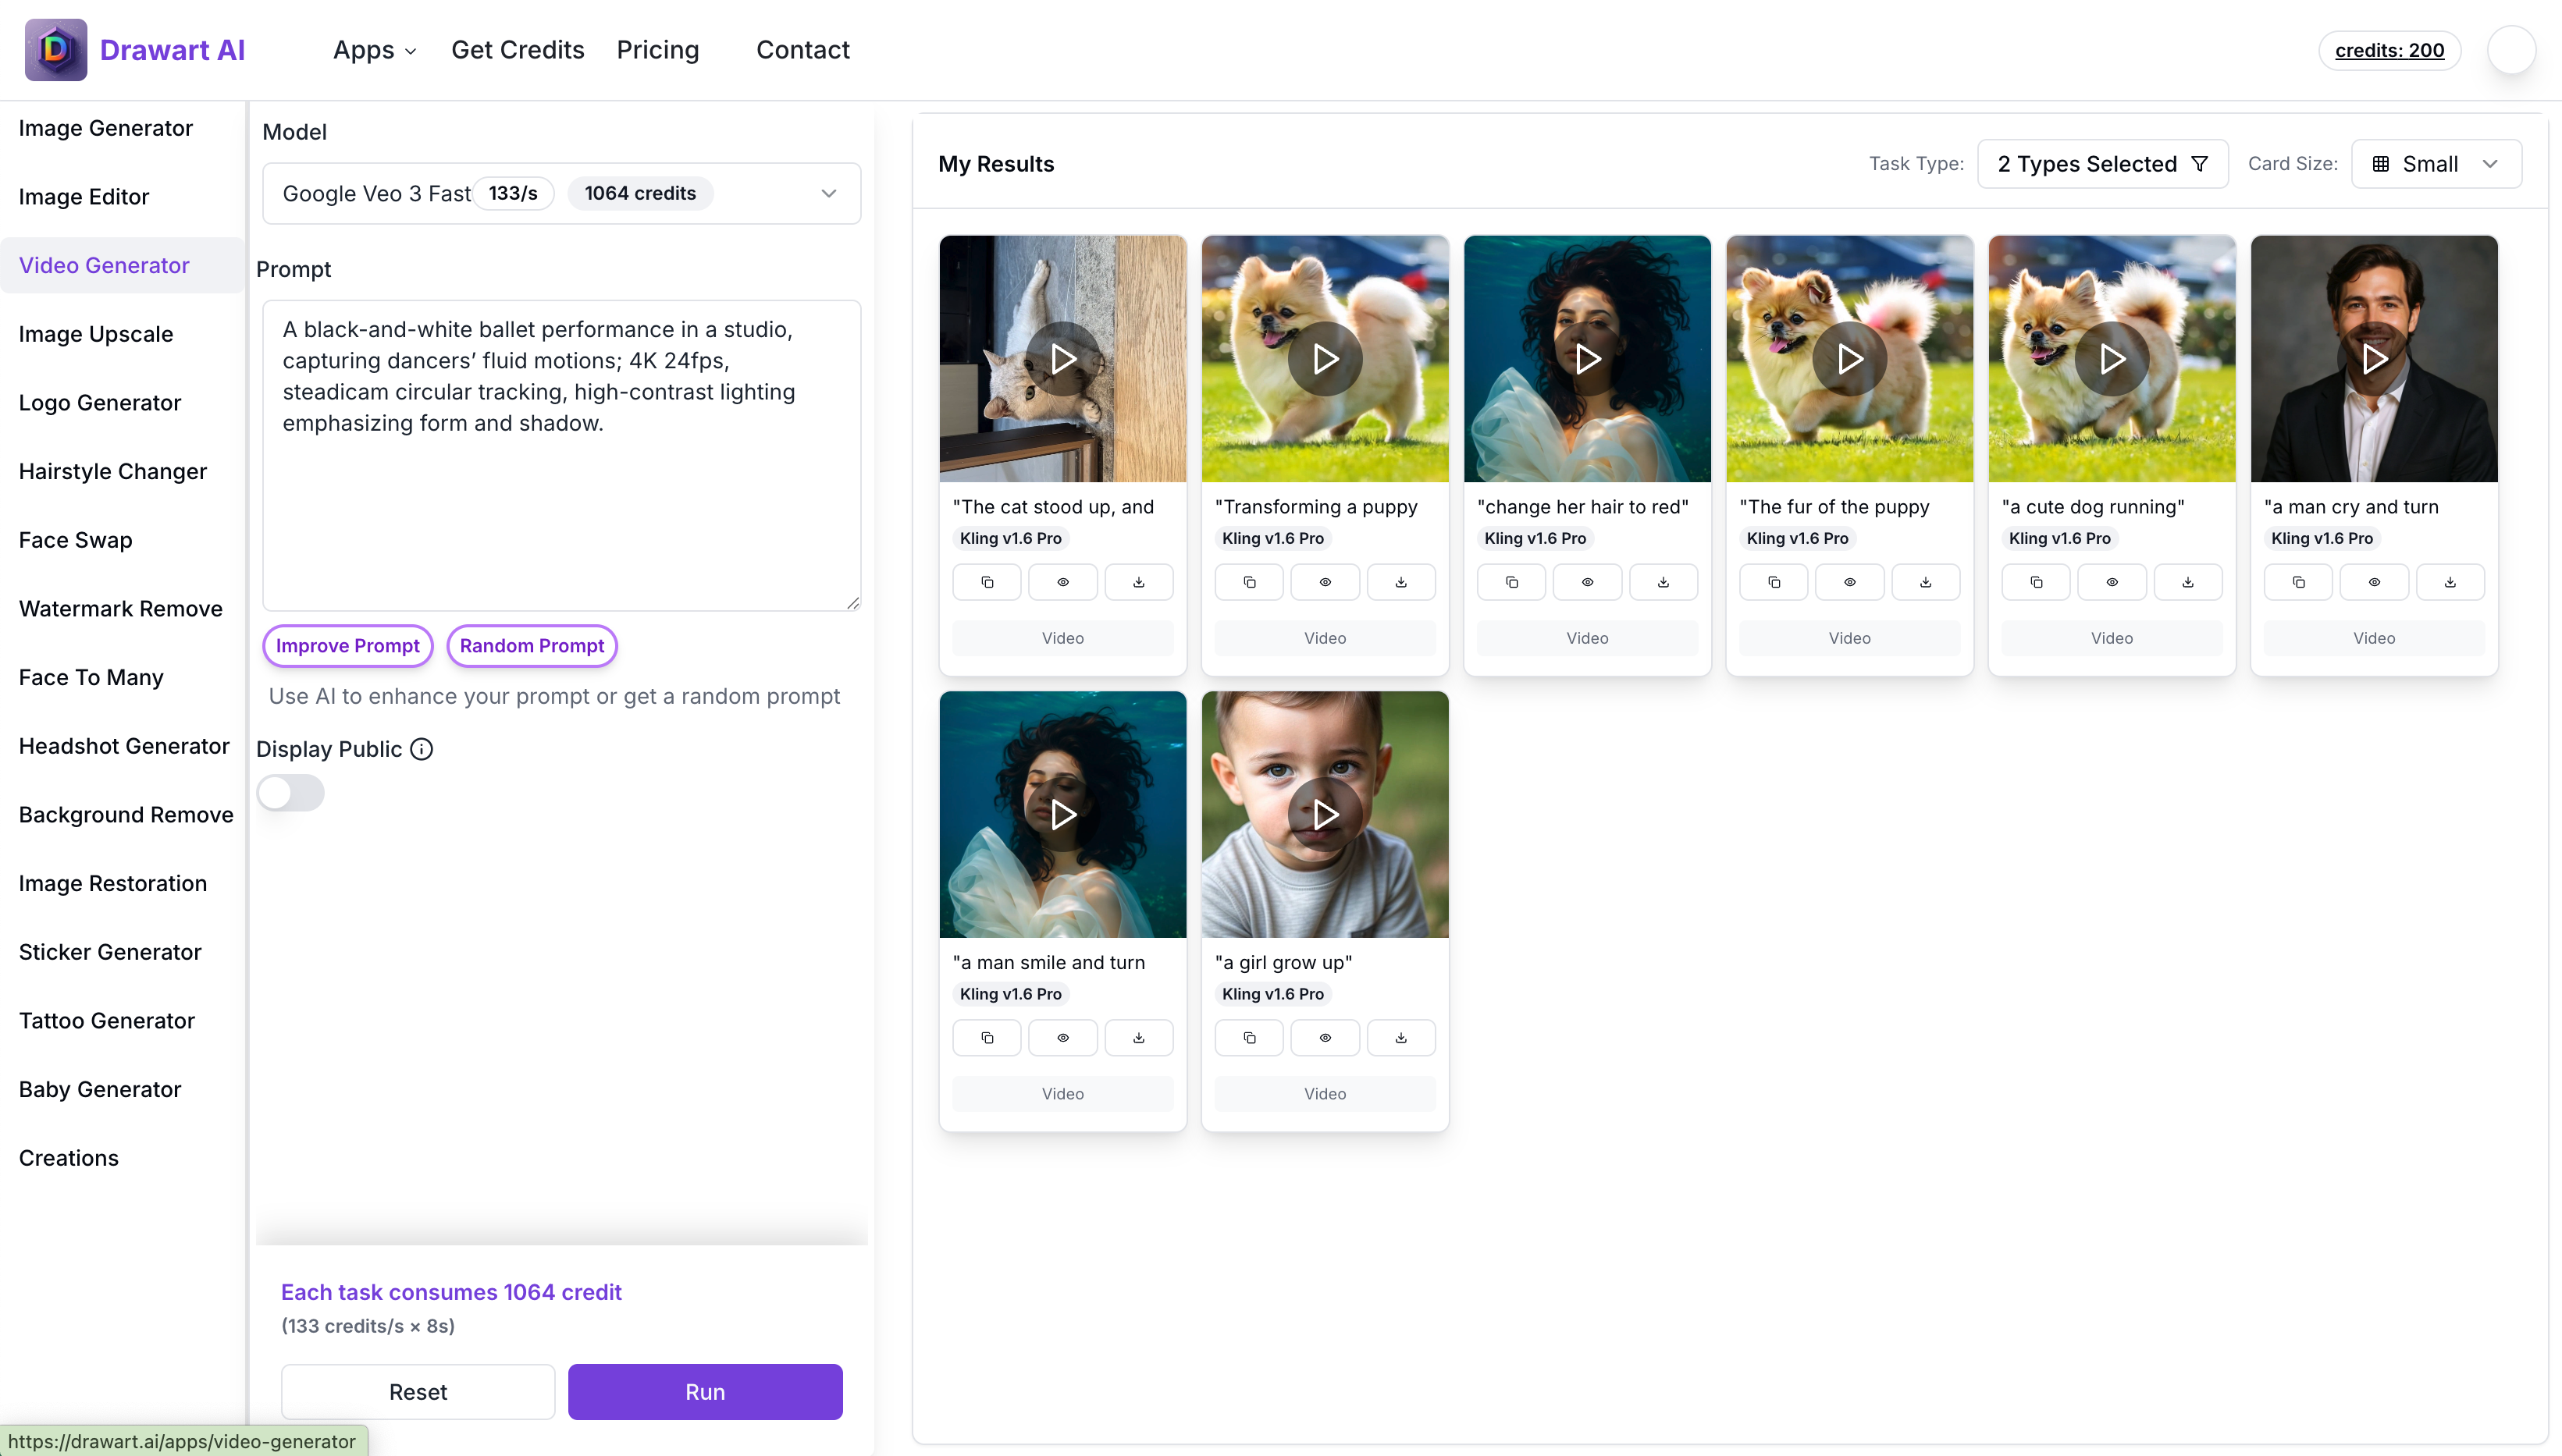Click into the Prompt text area
The image size is (2562, 1456).
coord(560,455)
